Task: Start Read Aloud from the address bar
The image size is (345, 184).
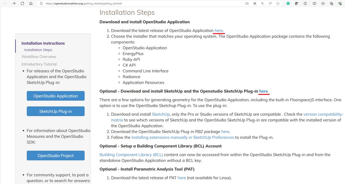Action: (x=270, y=4)
